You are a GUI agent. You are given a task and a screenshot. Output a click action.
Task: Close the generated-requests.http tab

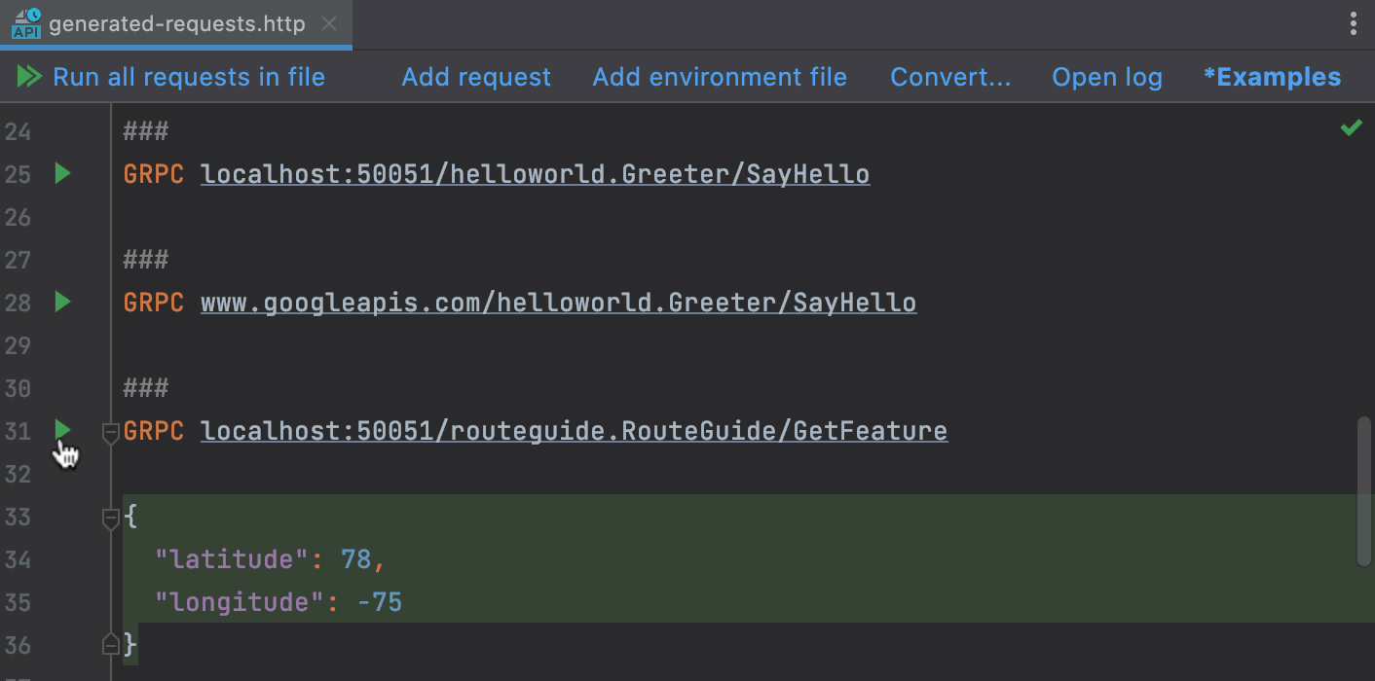(329, 23)
